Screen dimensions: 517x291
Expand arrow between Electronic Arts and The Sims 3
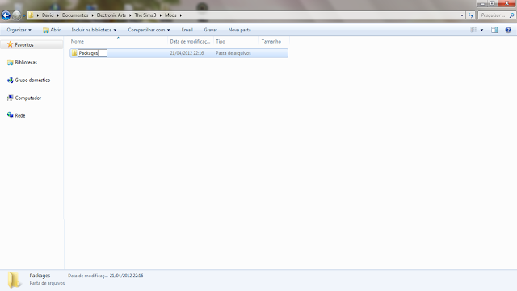130,15
